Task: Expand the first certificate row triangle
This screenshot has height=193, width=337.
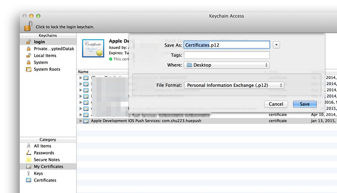Action: tap(80, 77)
